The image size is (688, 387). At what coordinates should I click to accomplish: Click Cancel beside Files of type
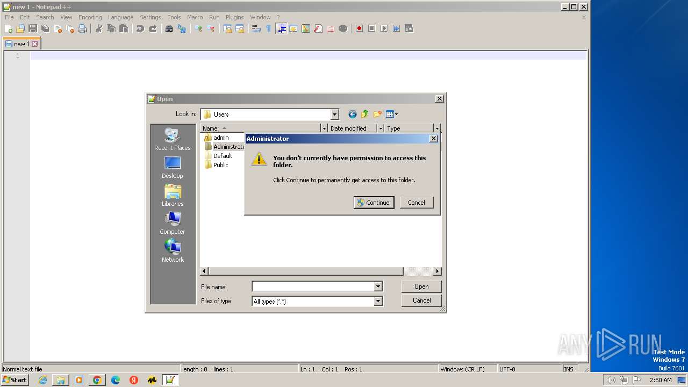(421, 300)
